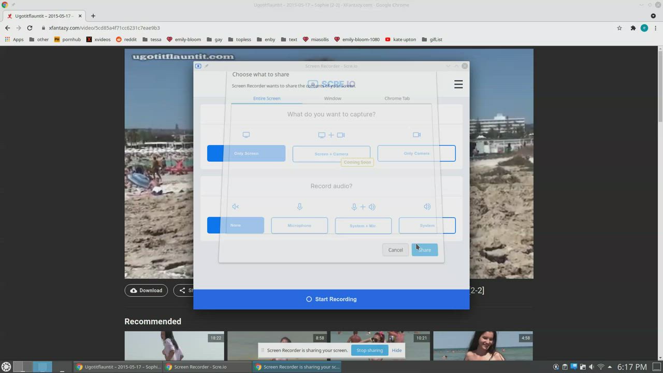Open a new browser tab
Screen dimensions: 663x373
93,16
